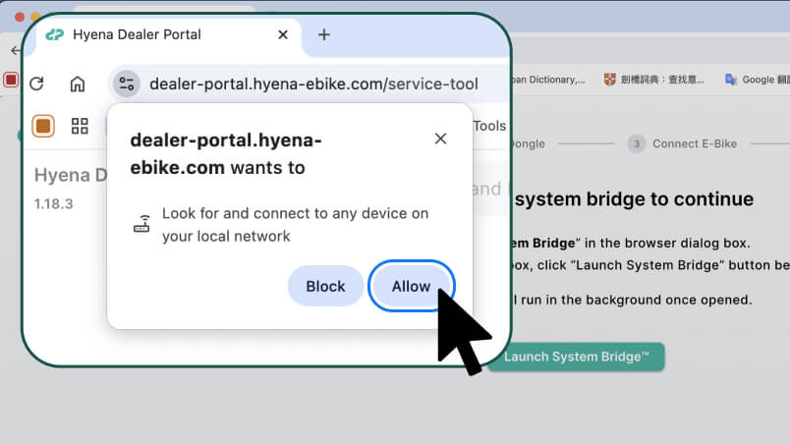Open the Google Translate bookmark
This screenshot has width=790, height=444.
tap(757, 80)
